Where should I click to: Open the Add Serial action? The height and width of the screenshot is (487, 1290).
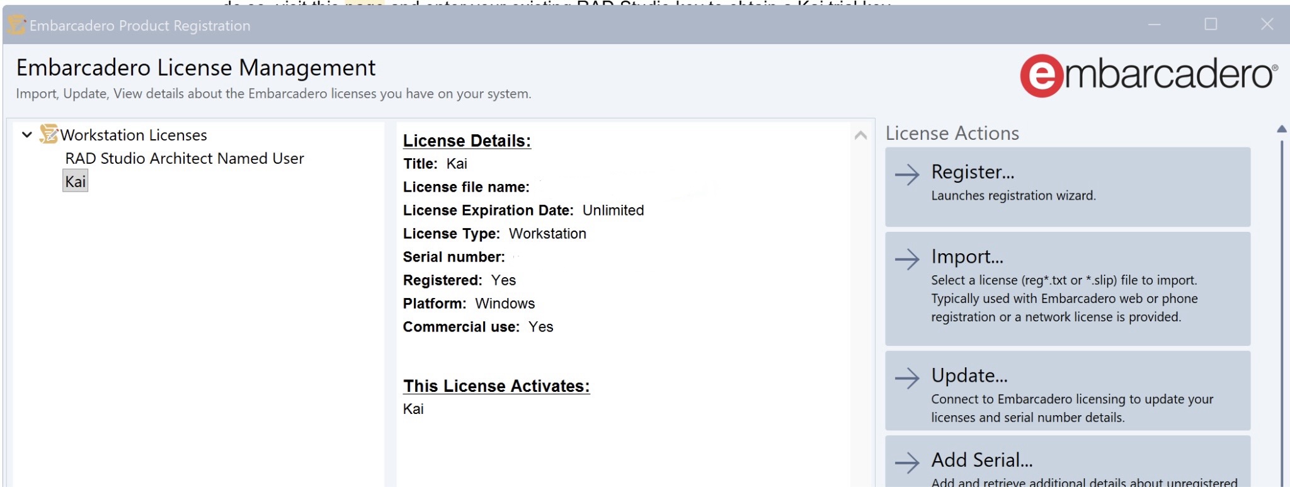coord(1068,461)
